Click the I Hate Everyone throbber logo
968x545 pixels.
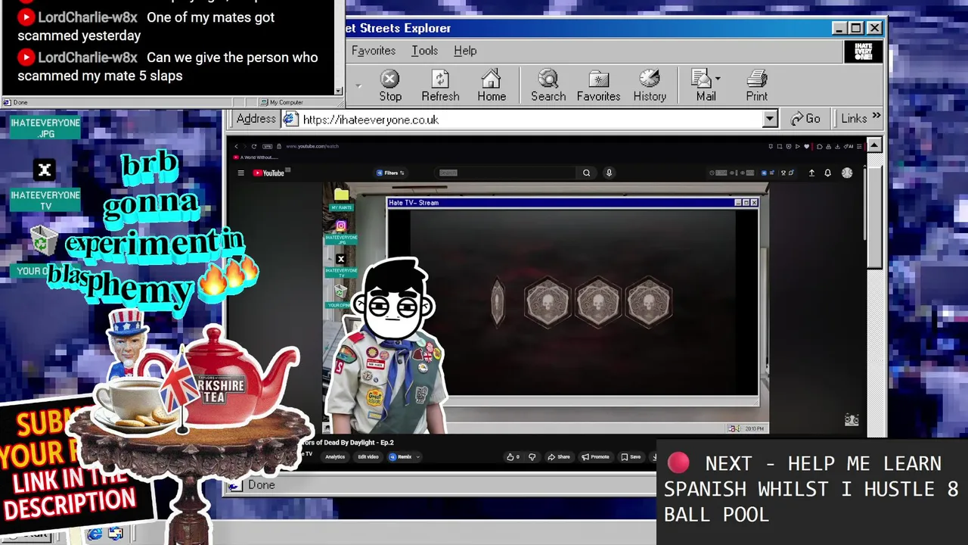tap(863, 51)
